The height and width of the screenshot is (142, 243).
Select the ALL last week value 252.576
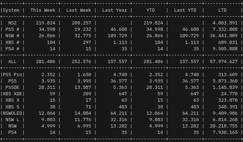click(x=81, y=62)
